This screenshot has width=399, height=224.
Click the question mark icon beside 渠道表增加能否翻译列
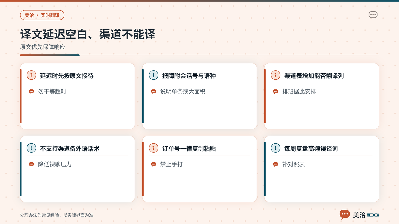275,75
